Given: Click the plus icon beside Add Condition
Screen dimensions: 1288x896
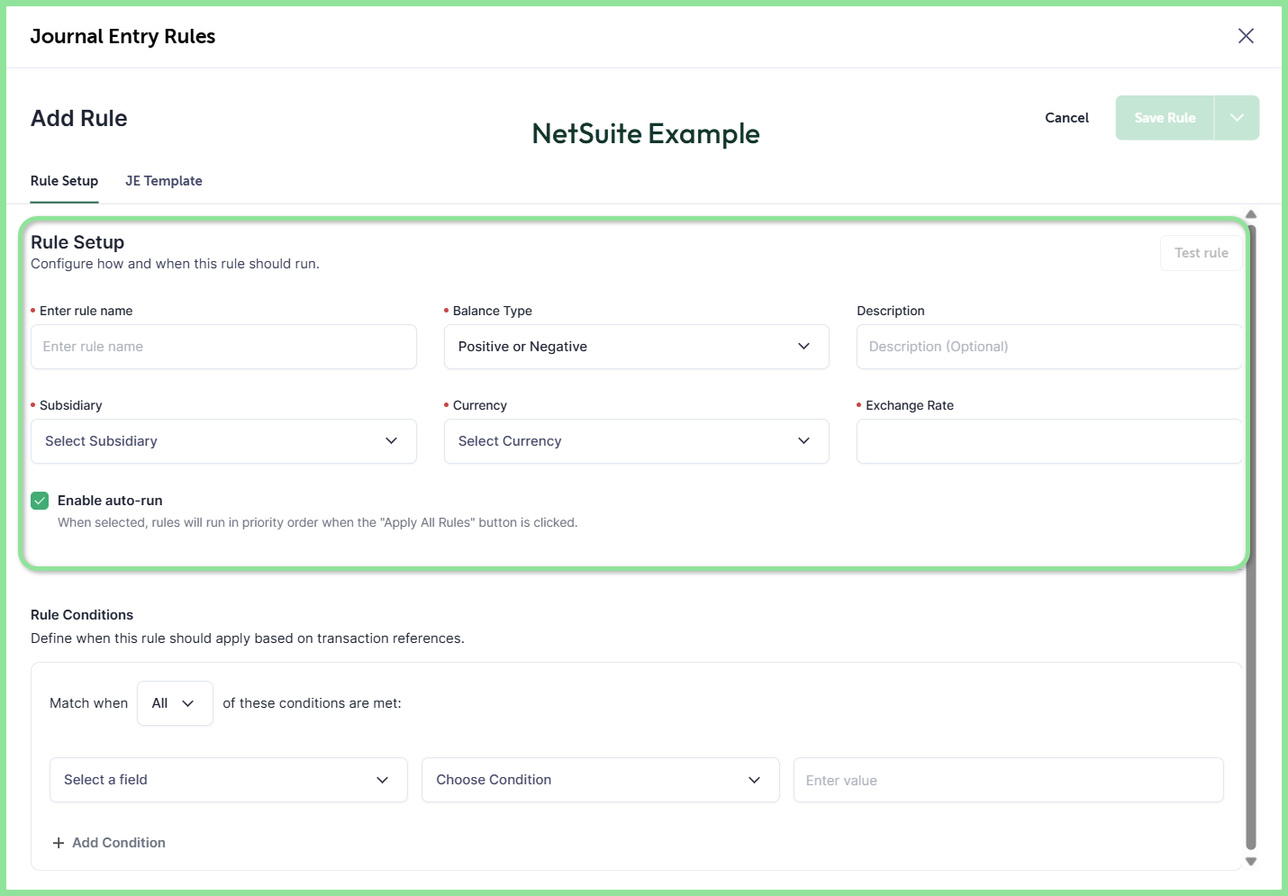Looking at the screenshot, I should coord(59,843).
